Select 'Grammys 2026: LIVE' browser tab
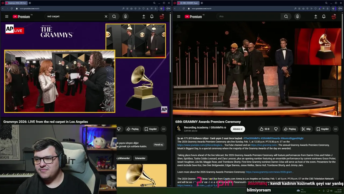 [16, 3]
